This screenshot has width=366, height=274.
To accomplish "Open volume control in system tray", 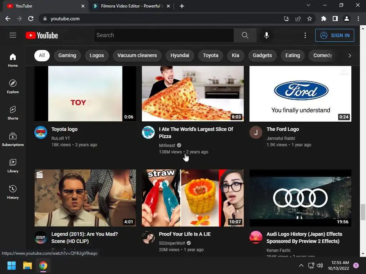I will 320,265.
